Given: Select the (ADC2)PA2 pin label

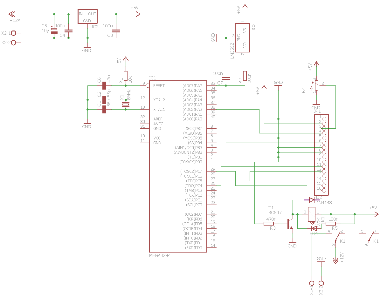Looking at the screenshot, I should coord(192,110).
